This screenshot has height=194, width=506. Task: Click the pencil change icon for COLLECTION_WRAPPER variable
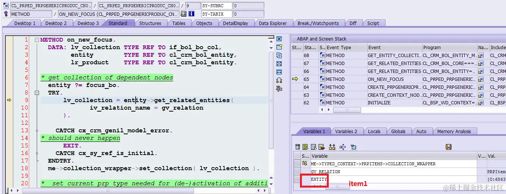pos(305,164)
